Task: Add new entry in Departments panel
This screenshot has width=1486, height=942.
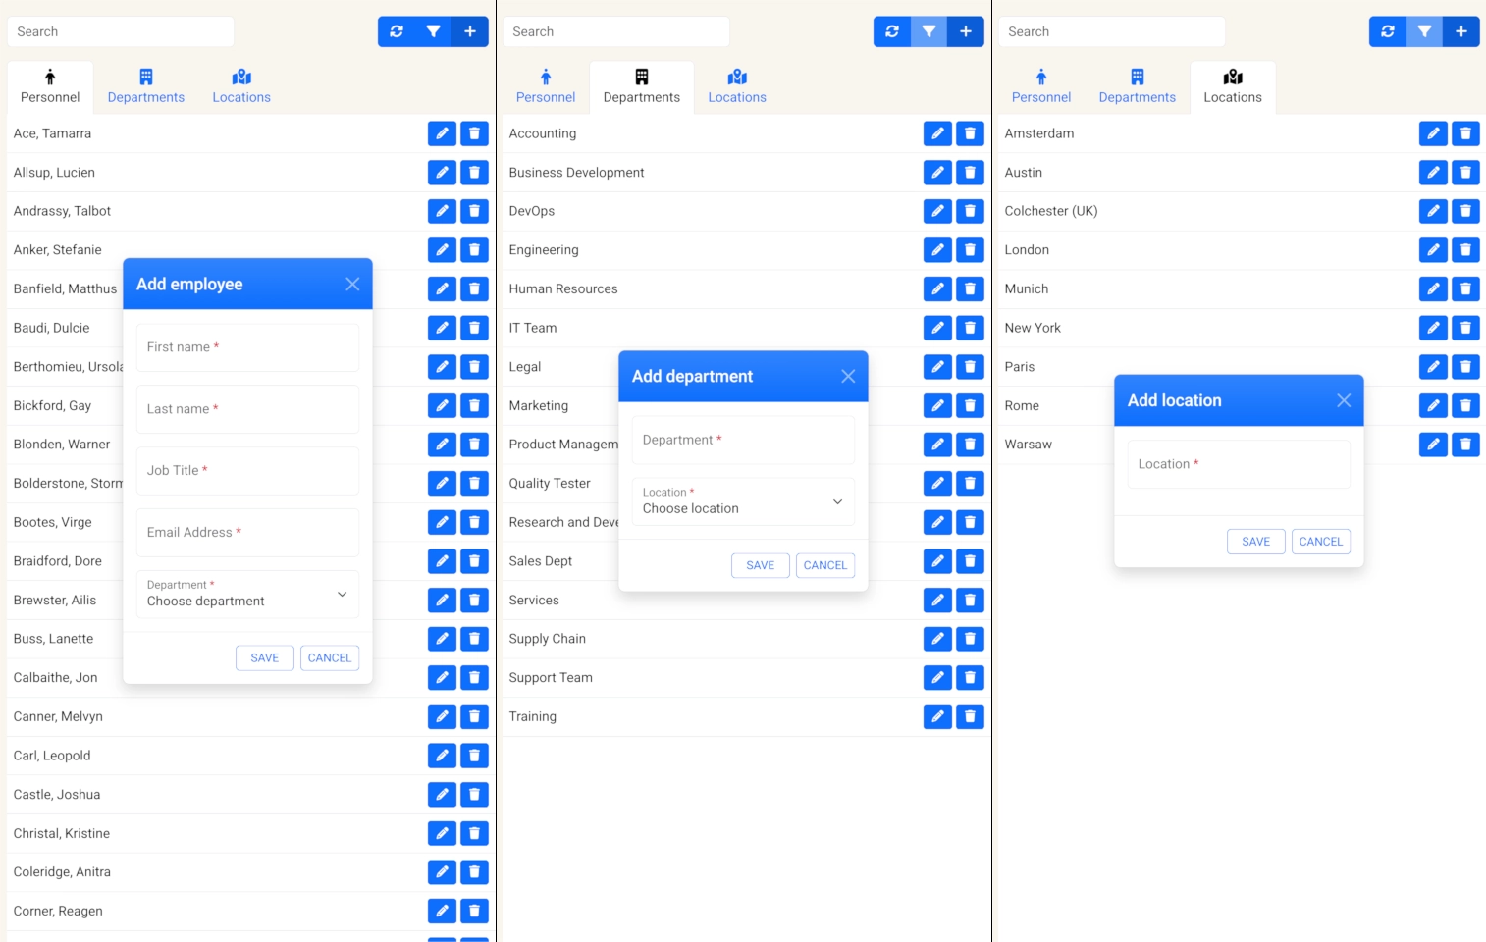Action: click(966, 31)
